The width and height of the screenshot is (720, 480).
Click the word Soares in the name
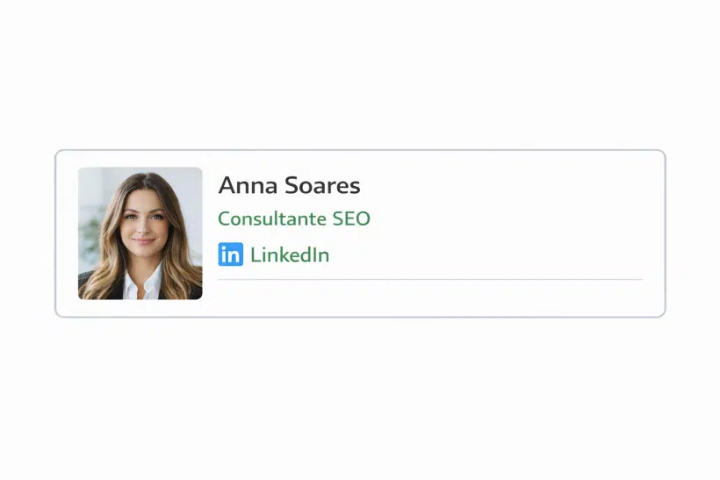pos(322,185)
